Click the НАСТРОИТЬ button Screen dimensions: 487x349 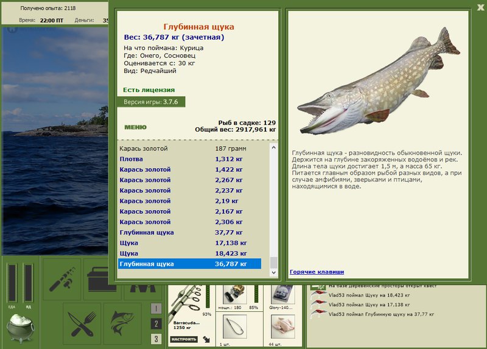click(184, 339)
